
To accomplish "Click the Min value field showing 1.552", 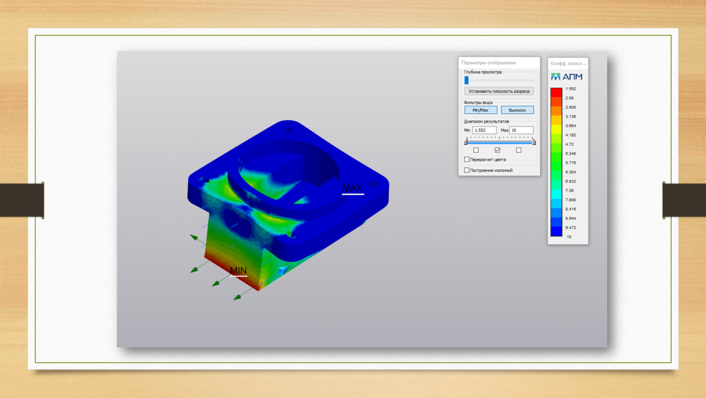I will click(484, 130).
